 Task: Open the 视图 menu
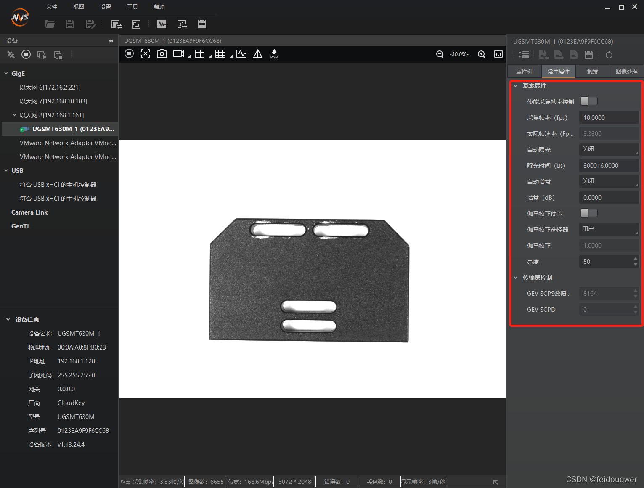click(x=79, y=7)
